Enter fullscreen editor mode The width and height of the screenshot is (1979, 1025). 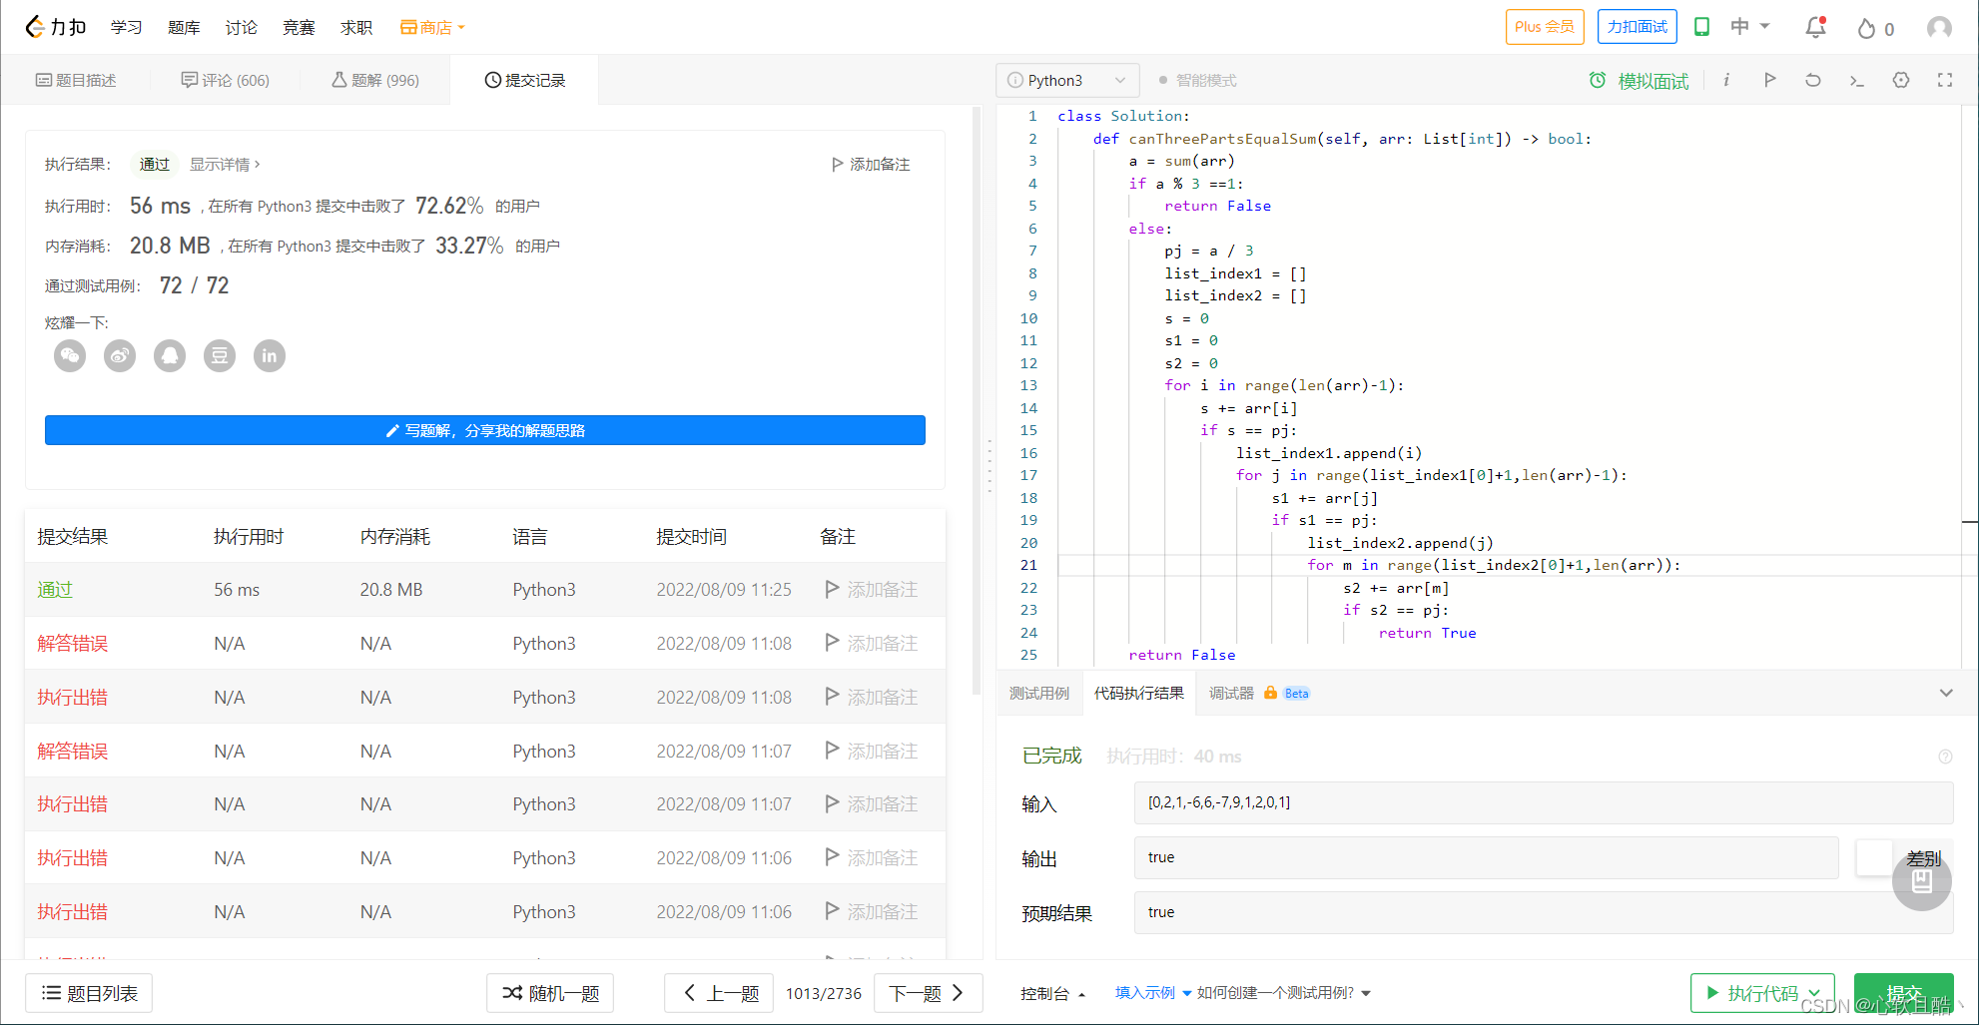[1945, 81]
